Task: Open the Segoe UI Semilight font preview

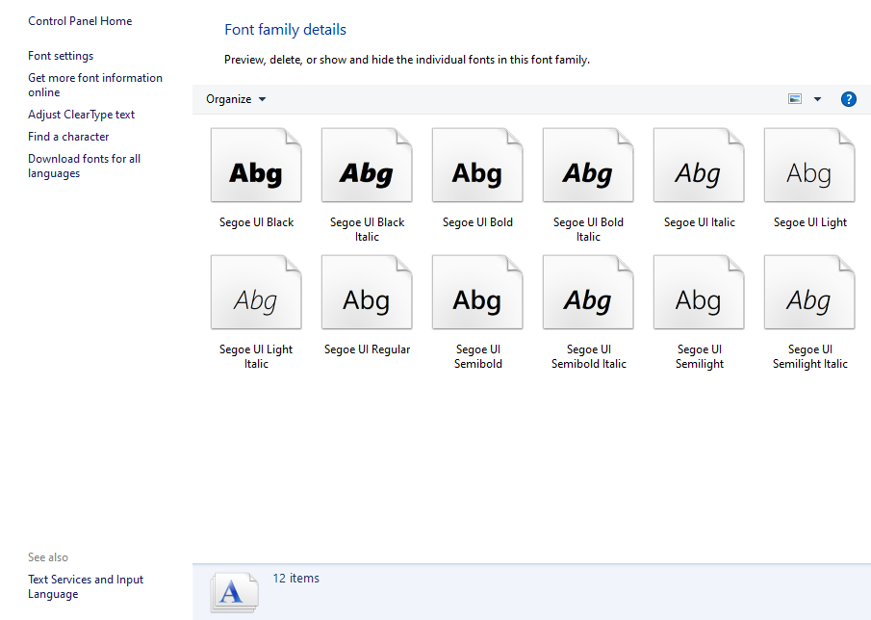Action: tap(699, 292)
